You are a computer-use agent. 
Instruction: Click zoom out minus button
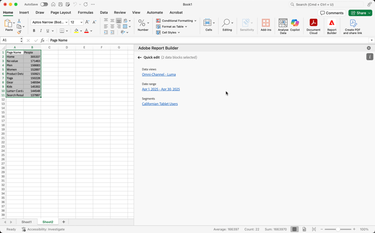321,229
